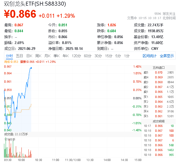Switch to the 五日 chart tab

tap(19, 56)
